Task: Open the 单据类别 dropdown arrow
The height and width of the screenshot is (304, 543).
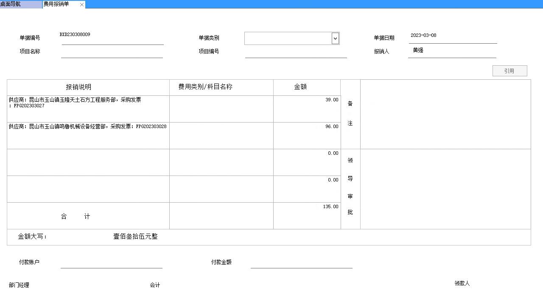Action: (x=335, y=39)
